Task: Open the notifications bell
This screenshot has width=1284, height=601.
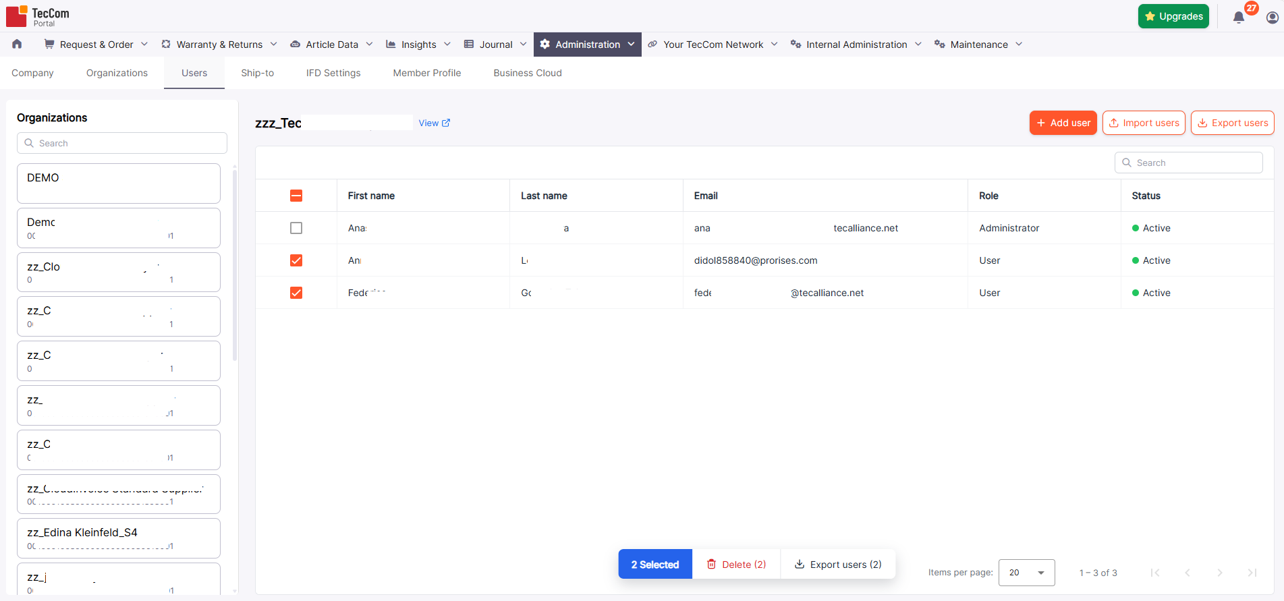Action: click(1238, 18)
